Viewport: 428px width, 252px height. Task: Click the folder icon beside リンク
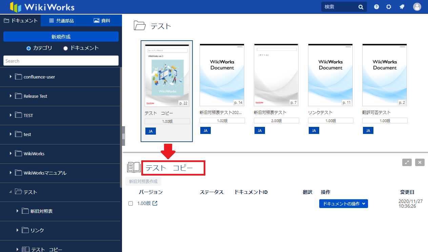[x=25, y=230]
